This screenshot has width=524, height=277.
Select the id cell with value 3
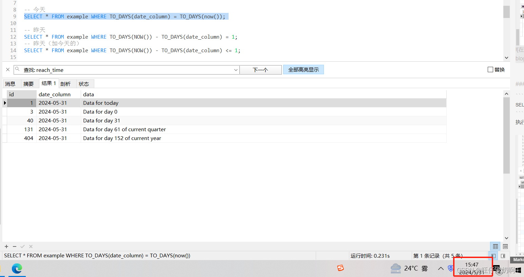pyautogui.click(x=22, y=112)
